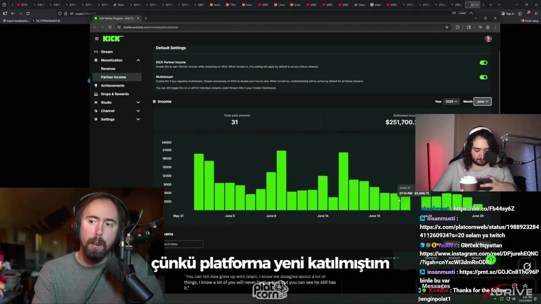
Task: Toggle KICK Partner Income switch
Action: pos(484,63)
